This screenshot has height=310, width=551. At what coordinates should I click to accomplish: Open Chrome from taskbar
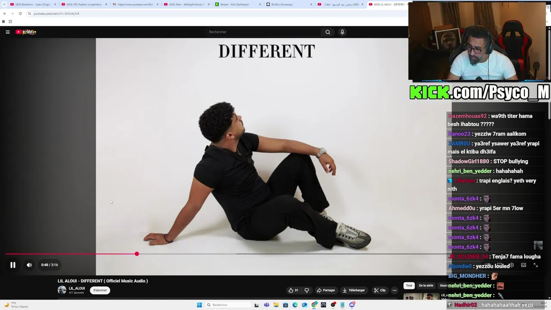coord(314,305)
